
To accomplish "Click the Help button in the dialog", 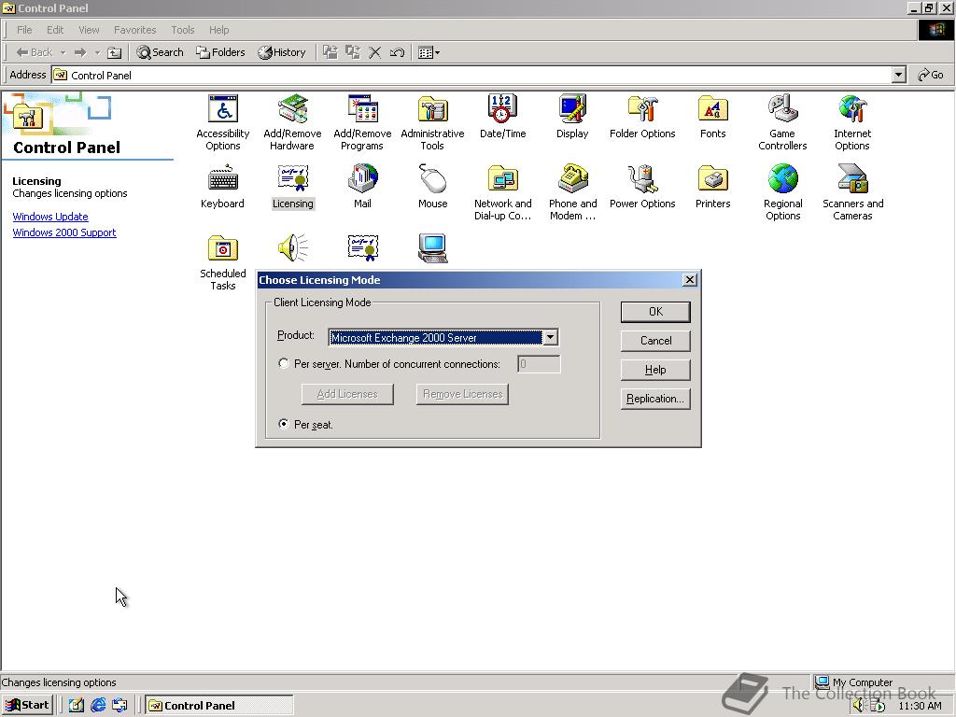I will click(x=655, y=370).
